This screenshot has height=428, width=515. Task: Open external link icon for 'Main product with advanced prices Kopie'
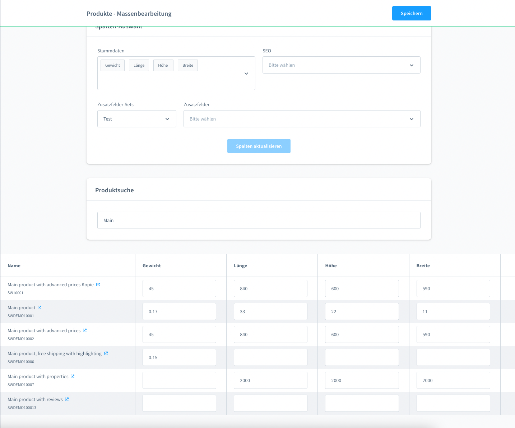[98, 284]
